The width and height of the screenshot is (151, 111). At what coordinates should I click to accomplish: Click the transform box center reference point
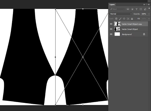83,57
